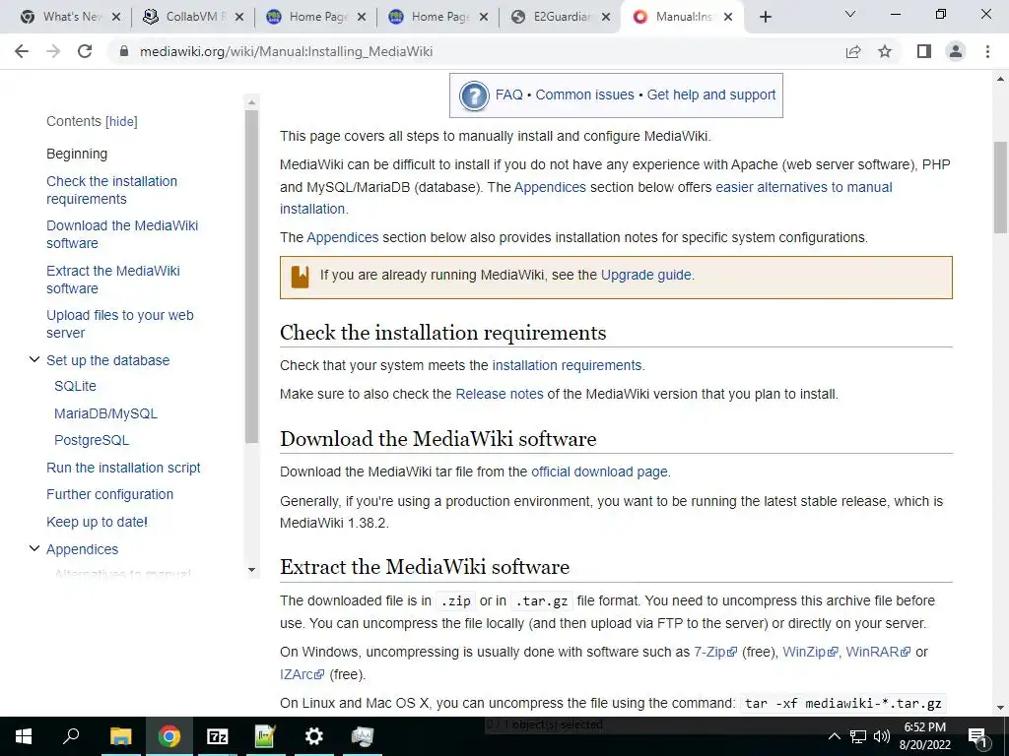Collapse the Appendices contents section

pos(34,548)
